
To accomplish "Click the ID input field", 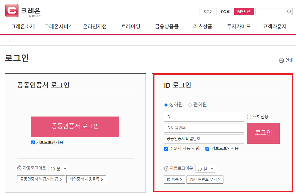I will click(x=204, y=117).
